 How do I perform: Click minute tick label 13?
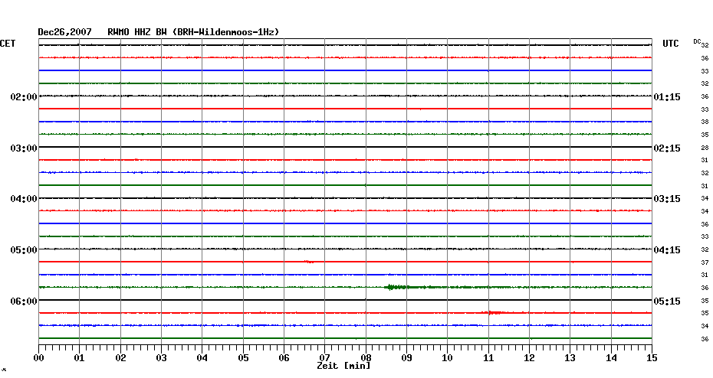coord(570,358)
